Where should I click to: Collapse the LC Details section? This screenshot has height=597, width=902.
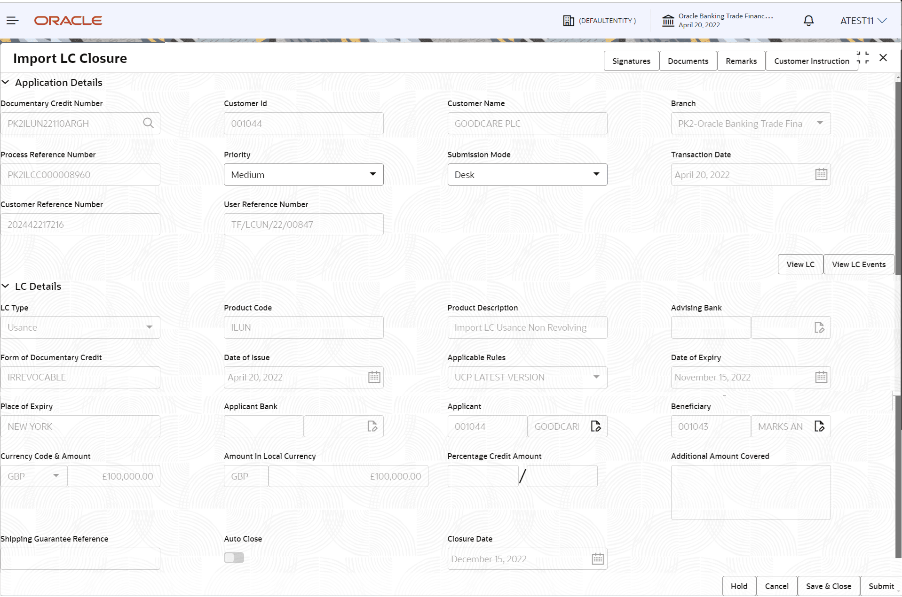pyautogui.click(x=6, y=286)
